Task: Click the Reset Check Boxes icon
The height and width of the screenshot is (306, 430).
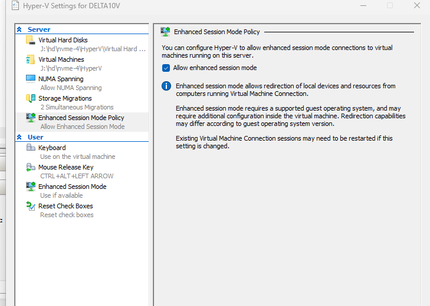Action: click(31, 206)
